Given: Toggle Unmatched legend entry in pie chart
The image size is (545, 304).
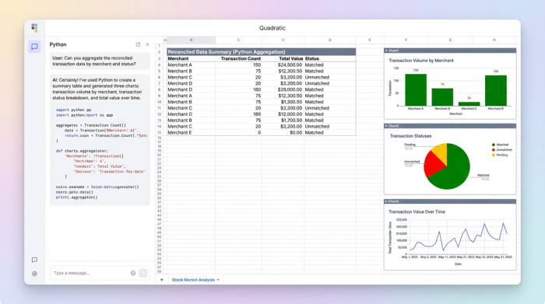Looking at the screenshot, I should click(x=502, y=150).
